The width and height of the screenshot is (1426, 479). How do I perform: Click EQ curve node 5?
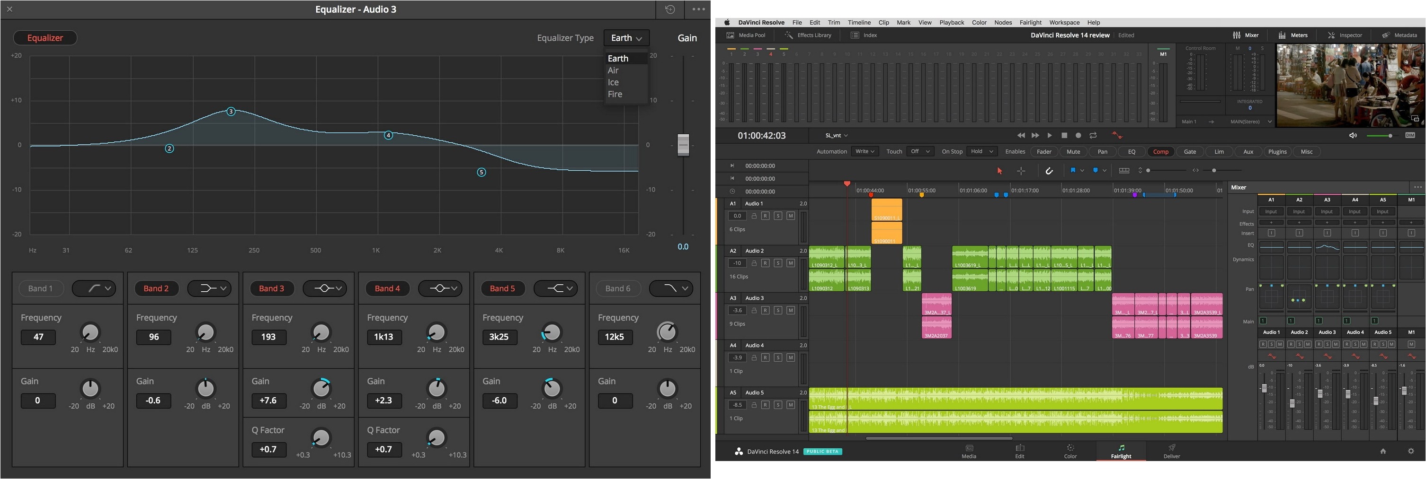point(481,172)
